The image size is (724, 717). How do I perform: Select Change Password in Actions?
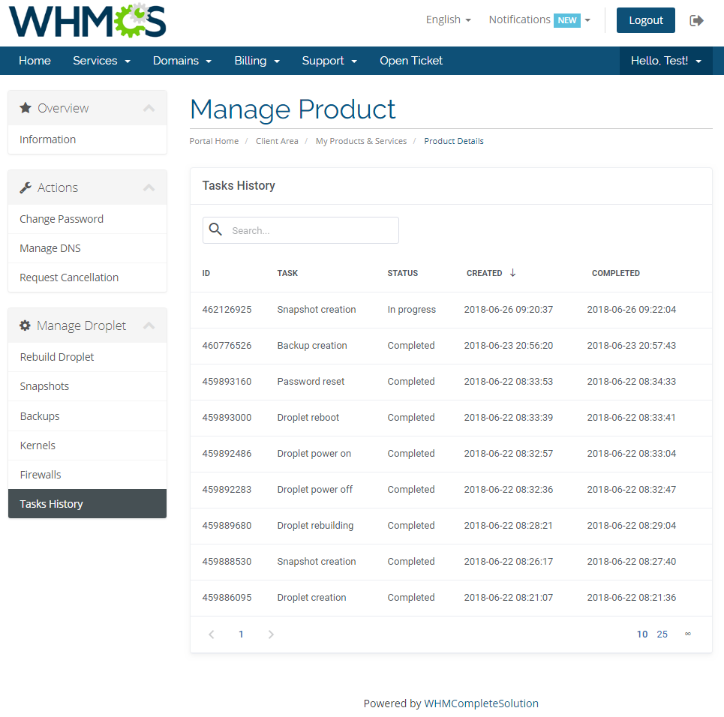[x=87, y=219]
